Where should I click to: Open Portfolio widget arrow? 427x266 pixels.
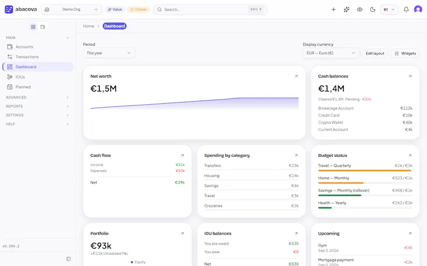[182, 234]
